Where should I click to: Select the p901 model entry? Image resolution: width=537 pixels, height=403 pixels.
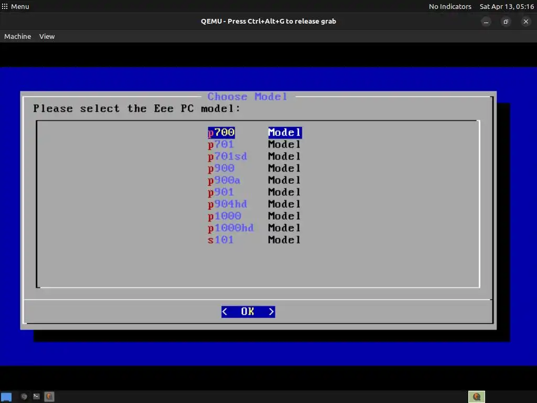pos(254,193)
